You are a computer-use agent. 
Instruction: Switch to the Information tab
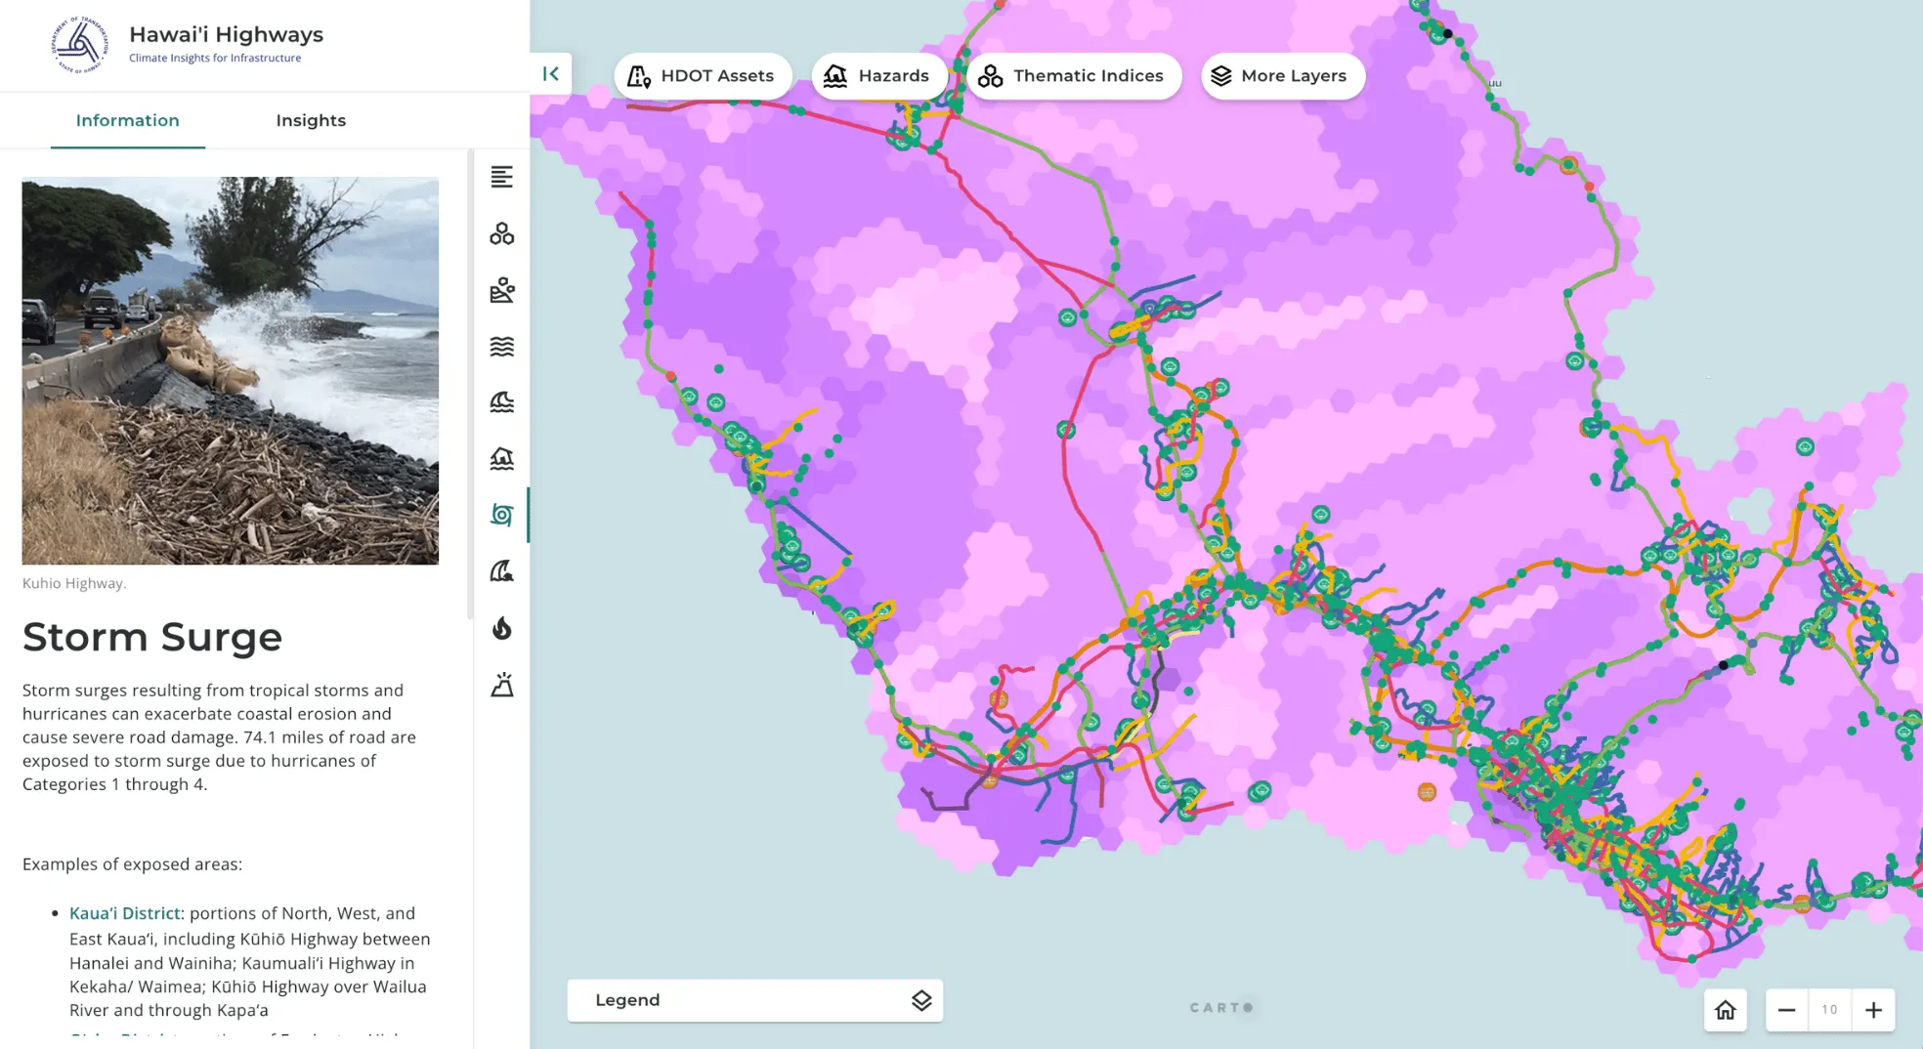(x=128, y=120)
